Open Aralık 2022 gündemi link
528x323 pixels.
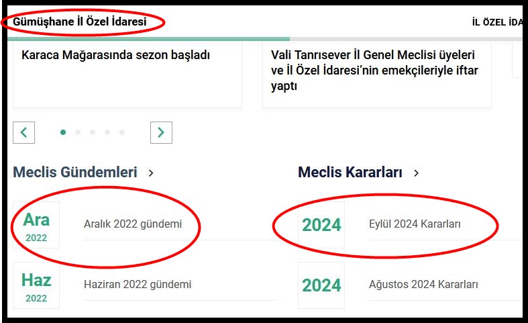click(x=133, y=224)
